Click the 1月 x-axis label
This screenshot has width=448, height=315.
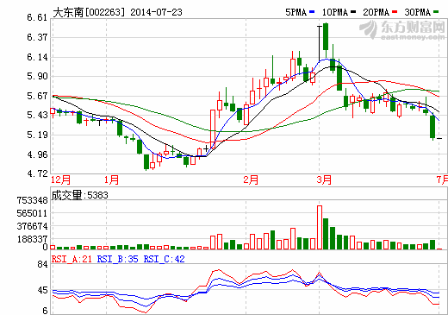tap(111, 180)
